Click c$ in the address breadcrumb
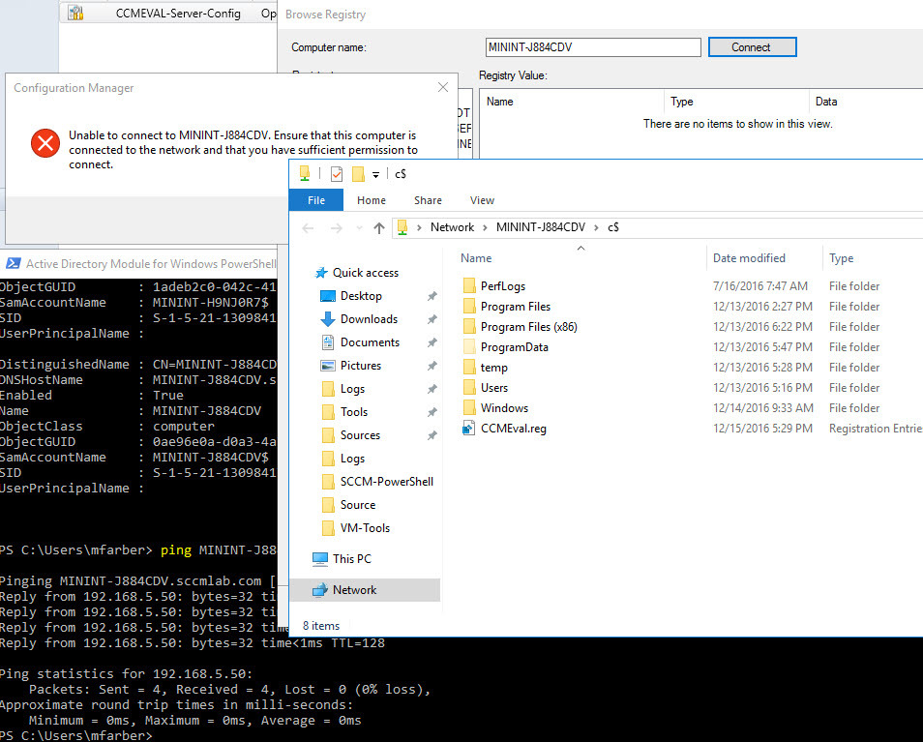Viewport: 923px width, 742px height. click(613, 227)
